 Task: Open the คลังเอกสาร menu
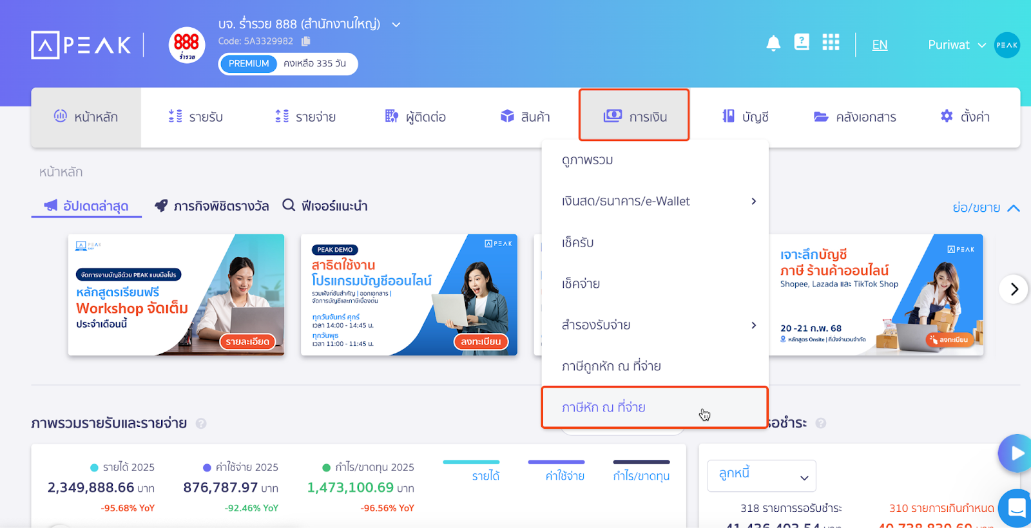[x=855, y=117]
